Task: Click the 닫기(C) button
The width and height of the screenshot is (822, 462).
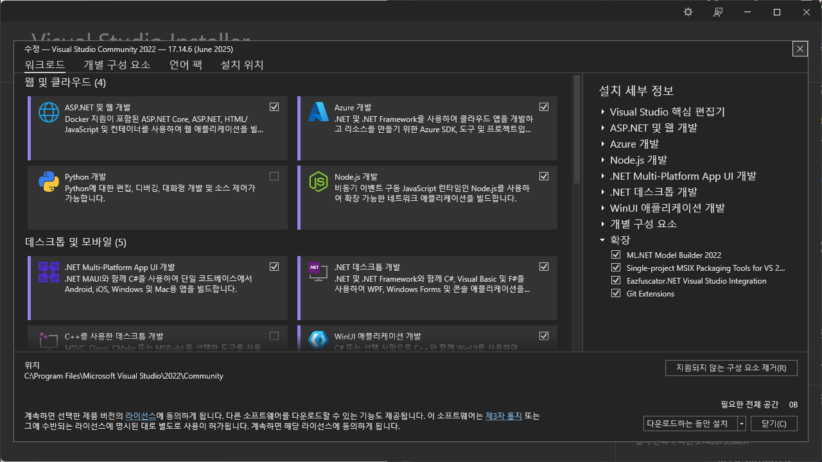Action: [774, 424]
